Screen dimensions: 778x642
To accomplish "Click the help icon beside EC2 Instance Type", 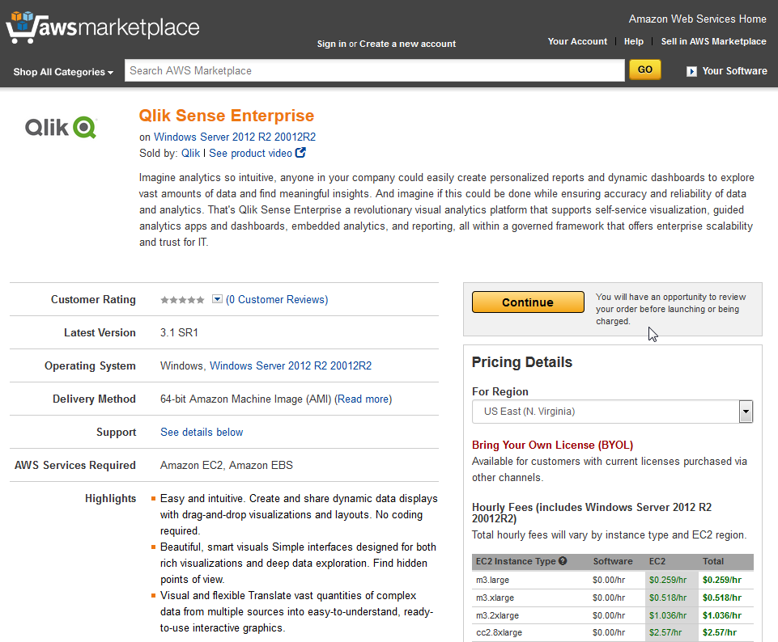I will tap(563, 561).
